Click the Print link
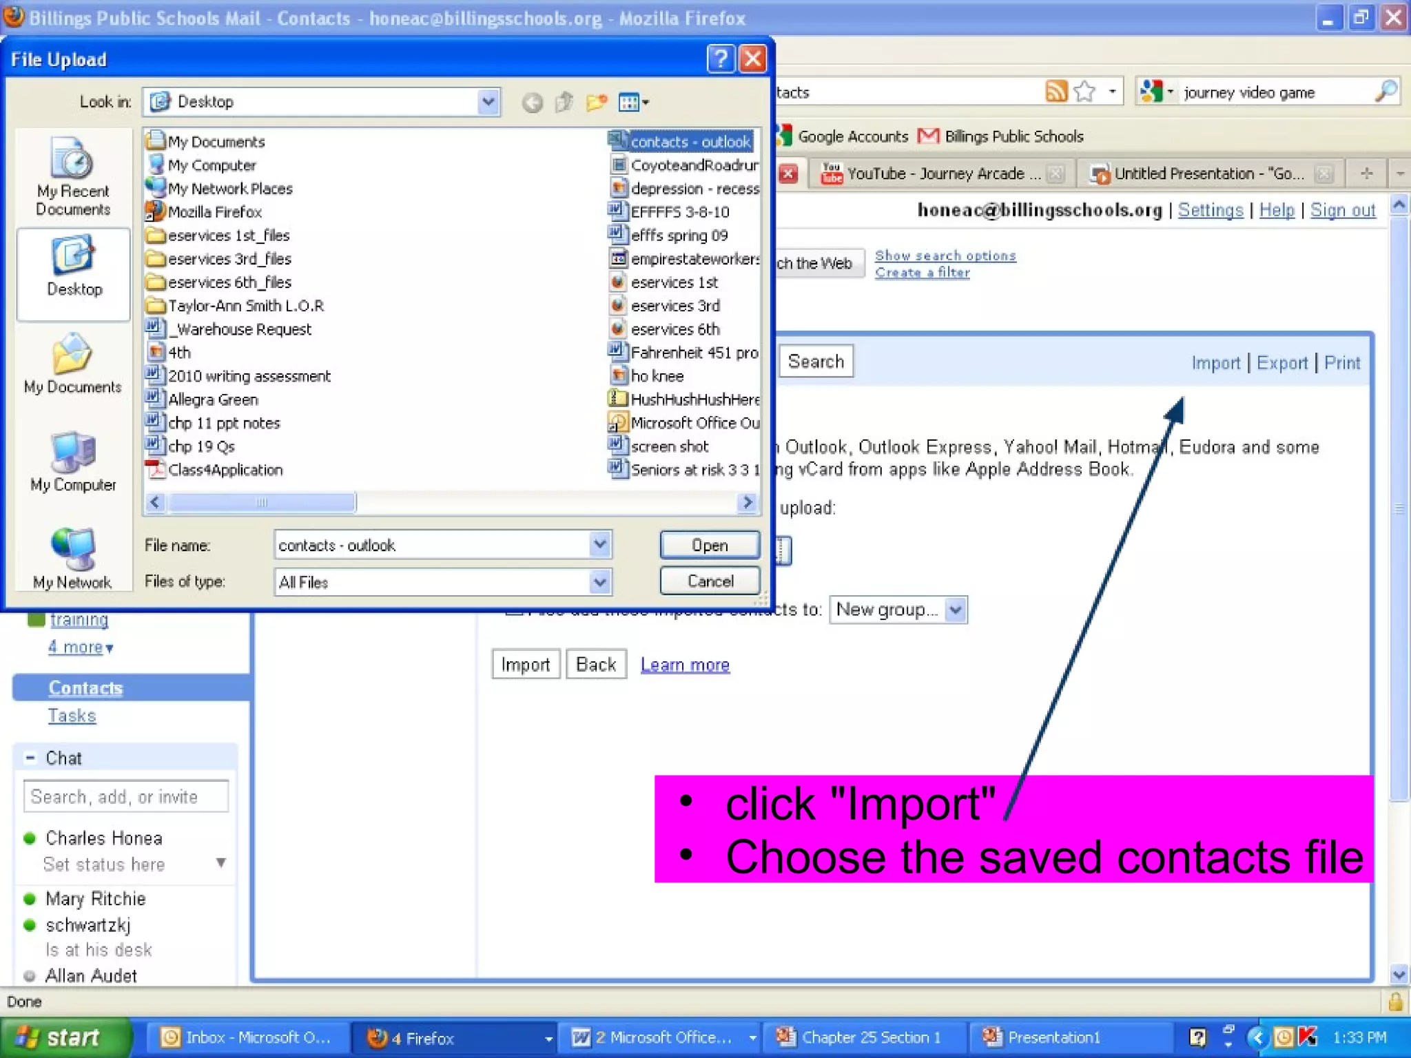 1341,362
